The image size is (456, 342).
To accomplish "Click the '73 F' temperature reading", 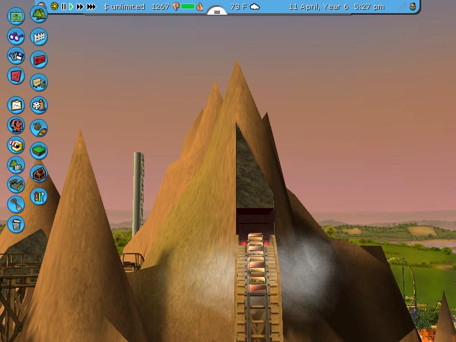I will [238, 7].
